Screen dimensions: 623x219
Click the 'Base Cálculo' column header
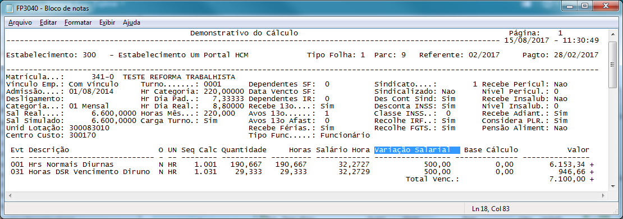491,150
